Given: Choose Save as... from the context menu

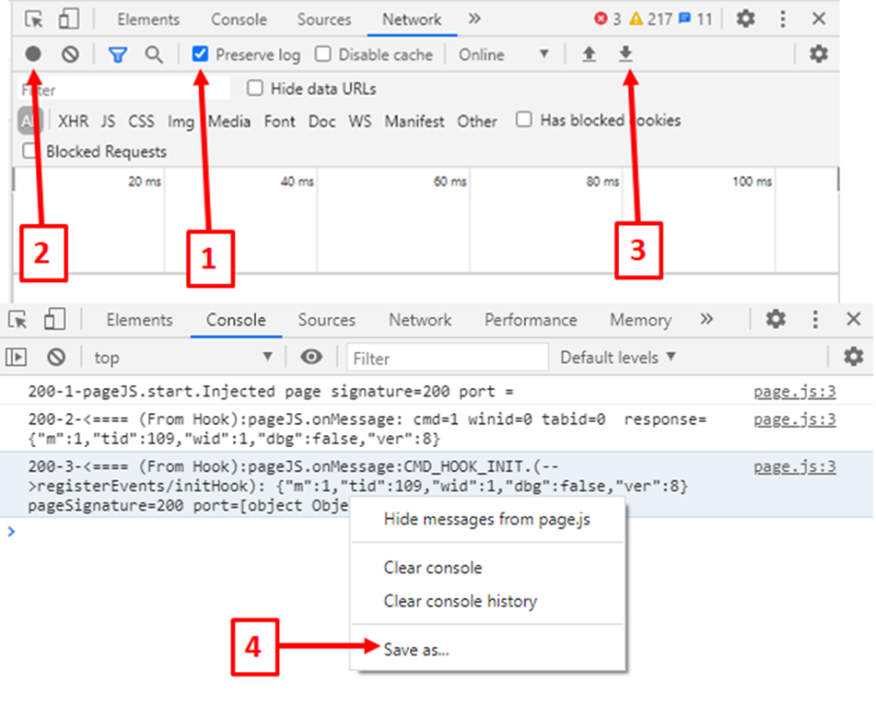Looking at the screenshot, I should click(x=416, y=650).
